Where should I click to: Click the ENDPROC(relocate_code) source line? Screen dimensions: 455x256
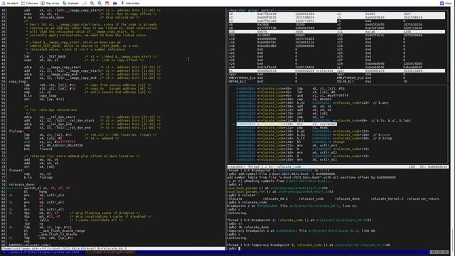[x=30, y=245]
